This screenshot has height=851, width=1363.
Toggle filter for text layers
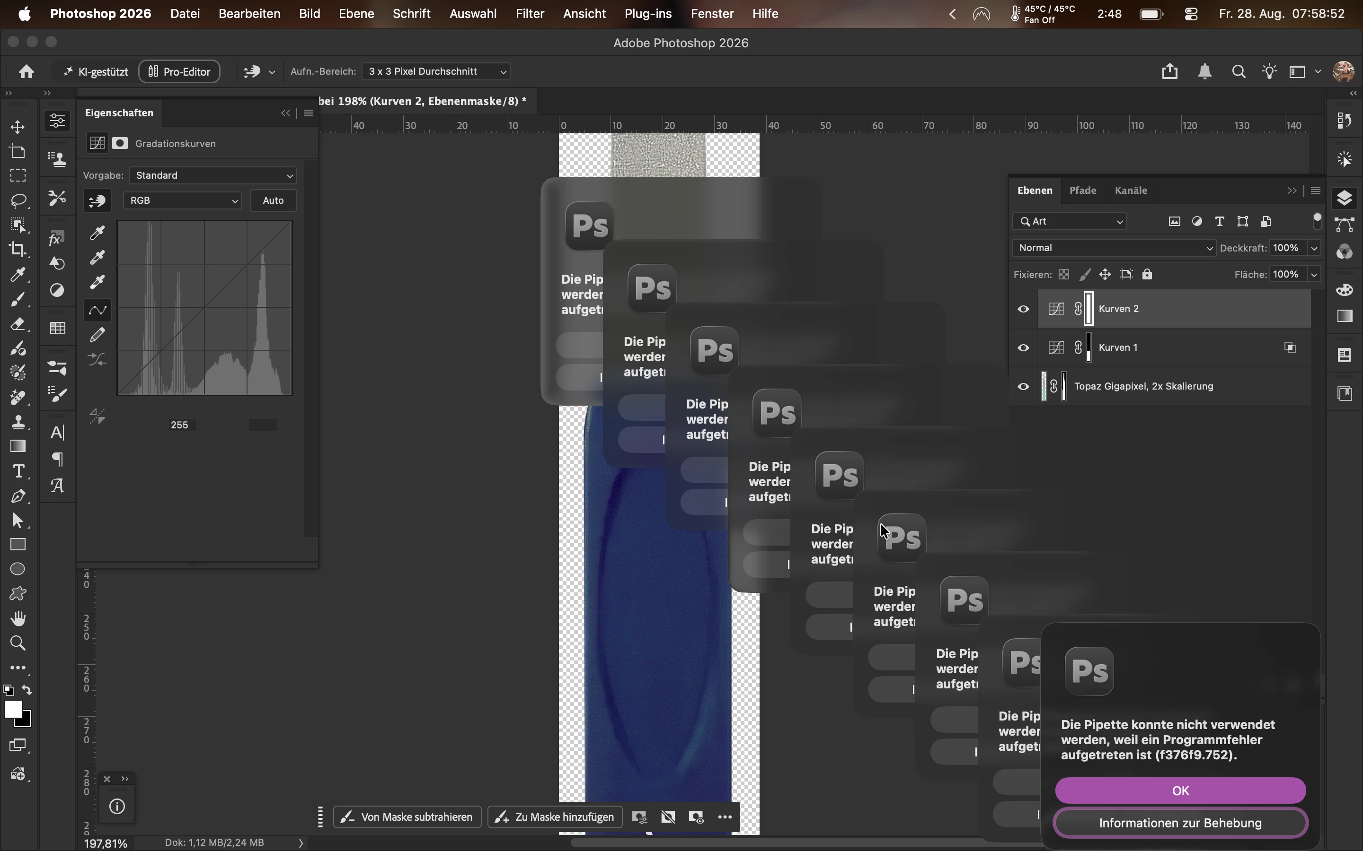(x=1220, y=221)
